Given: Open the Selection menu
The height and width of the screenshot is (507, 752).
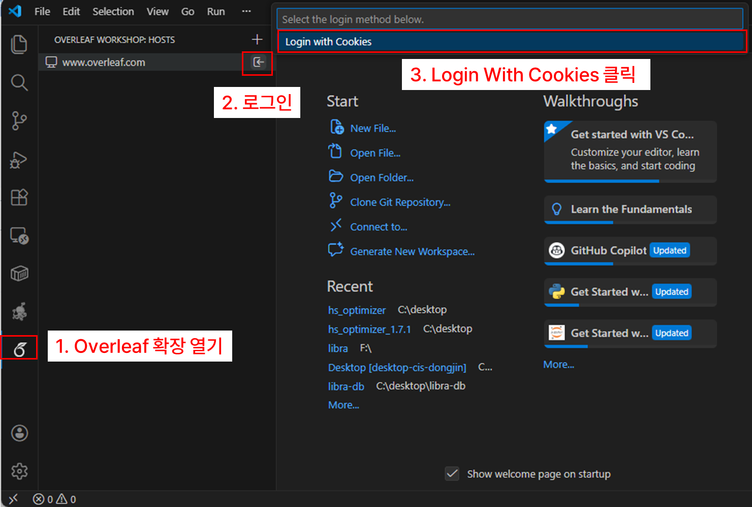Looking at the screenshot, I should click(x=113, y=11).
